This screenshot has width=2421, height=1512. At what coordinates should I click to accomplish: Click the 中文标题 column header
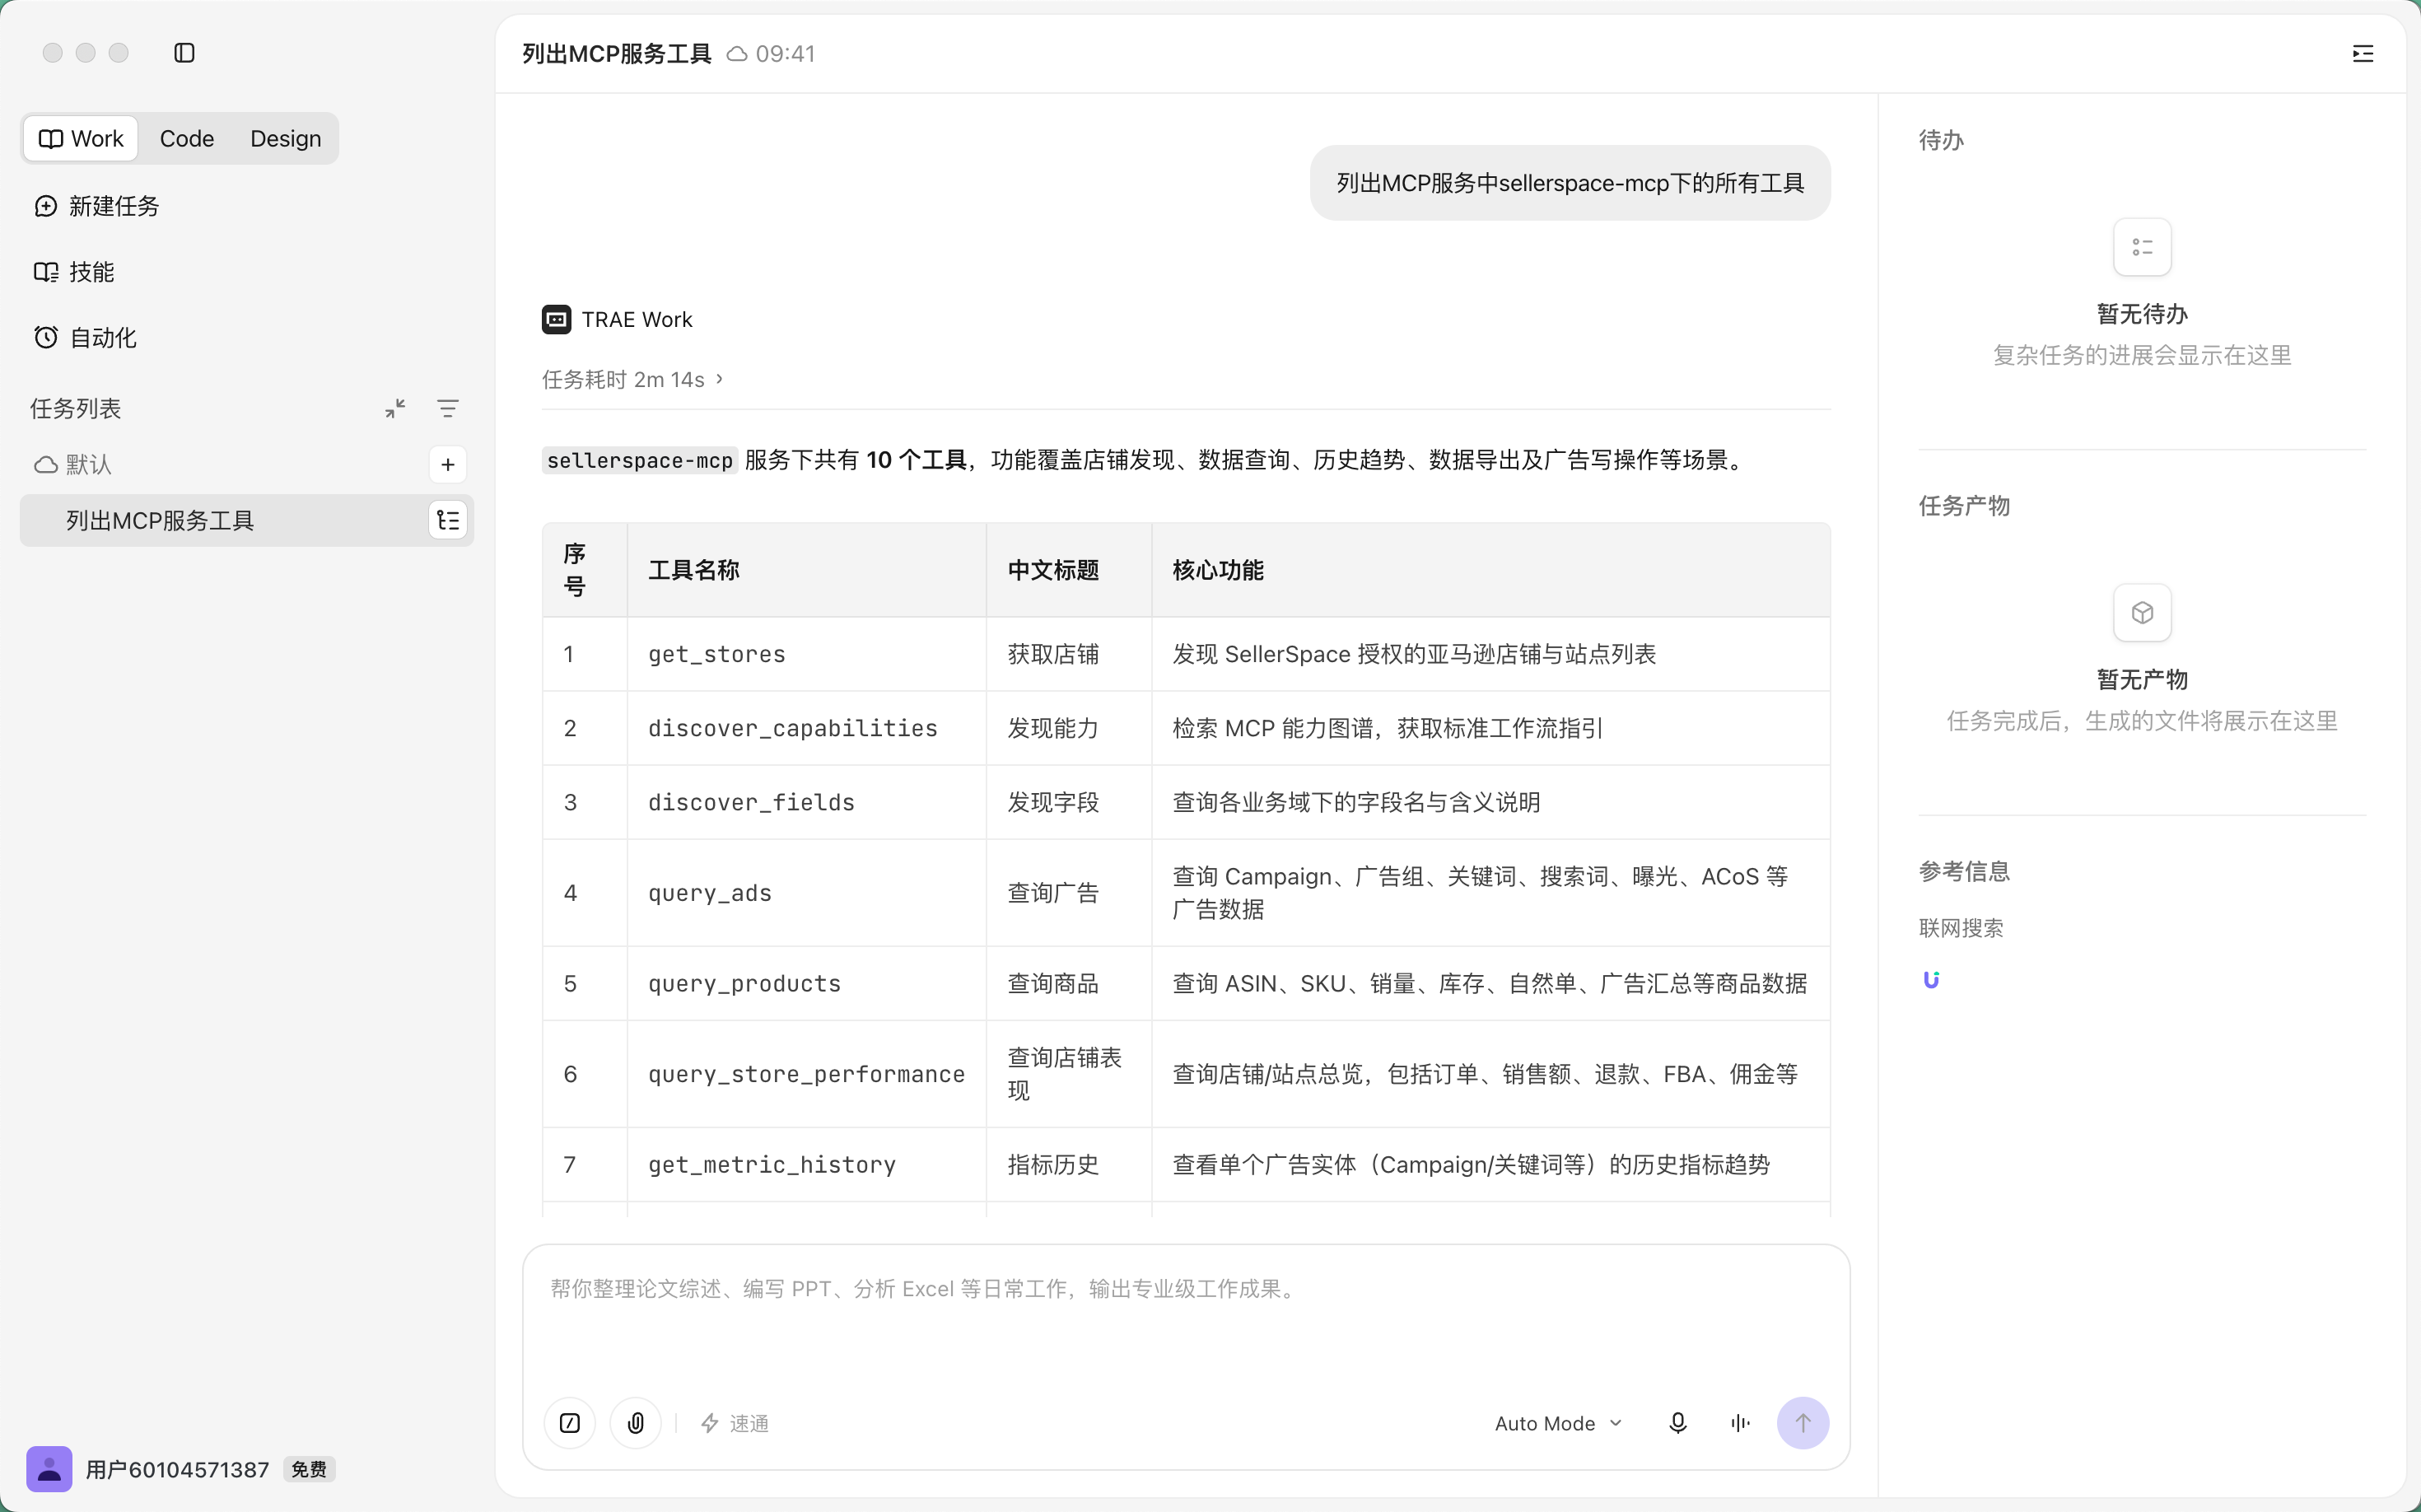[x=1069, y=570]
